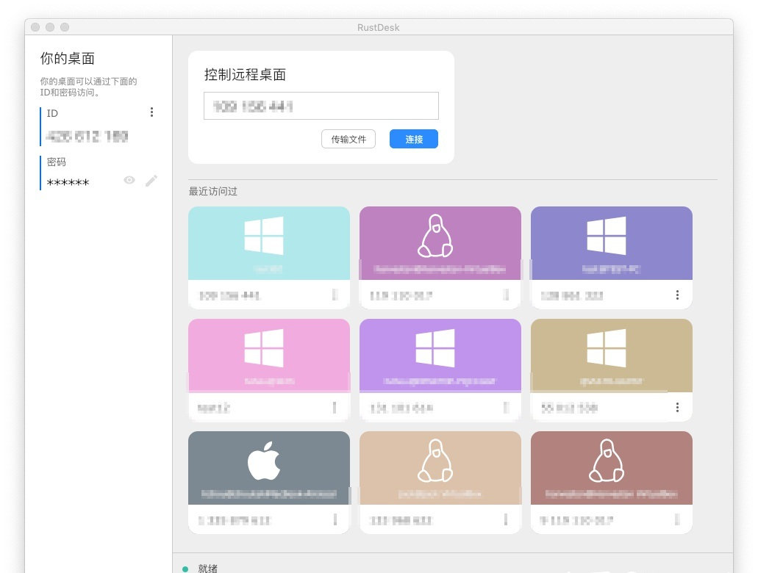Click Windows logo on pink card

[264, 348]
